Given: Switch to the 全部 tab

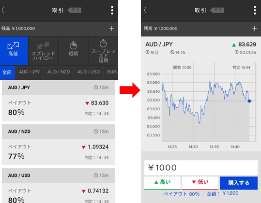Looking at the screenshot, I should [7, 72].
